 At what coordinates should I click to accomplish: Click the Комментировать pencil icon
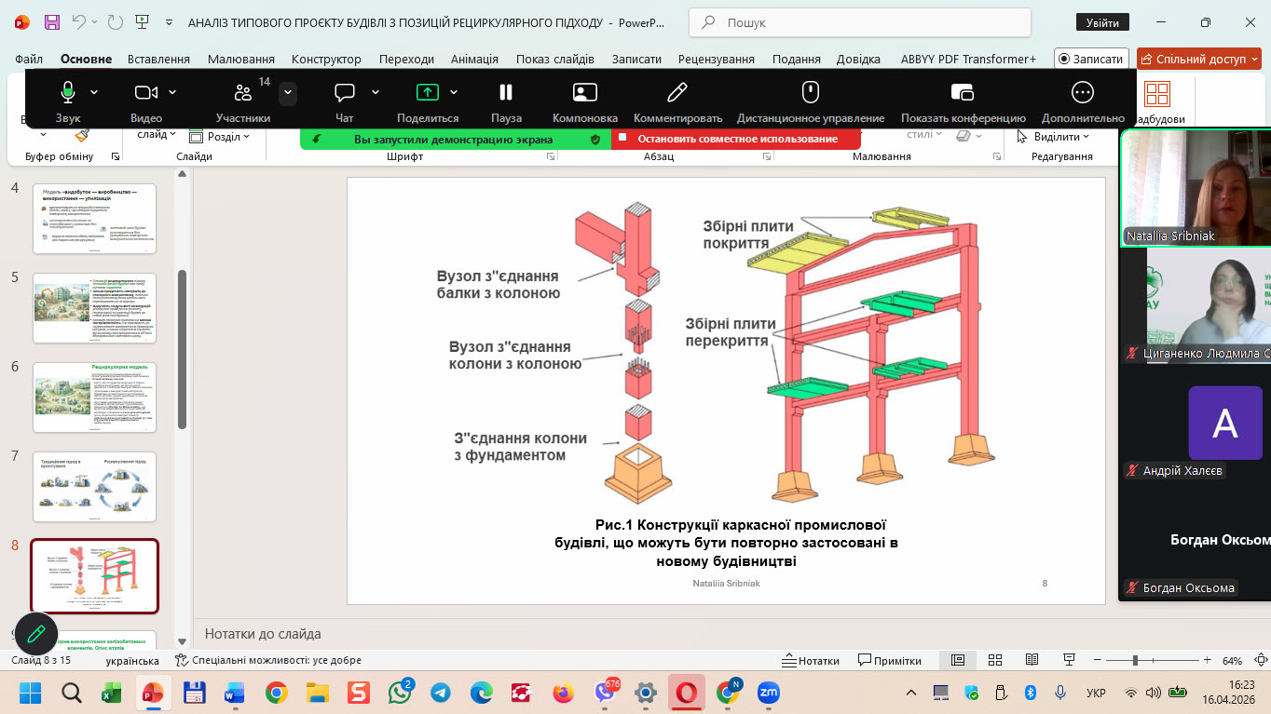[677, 92]
